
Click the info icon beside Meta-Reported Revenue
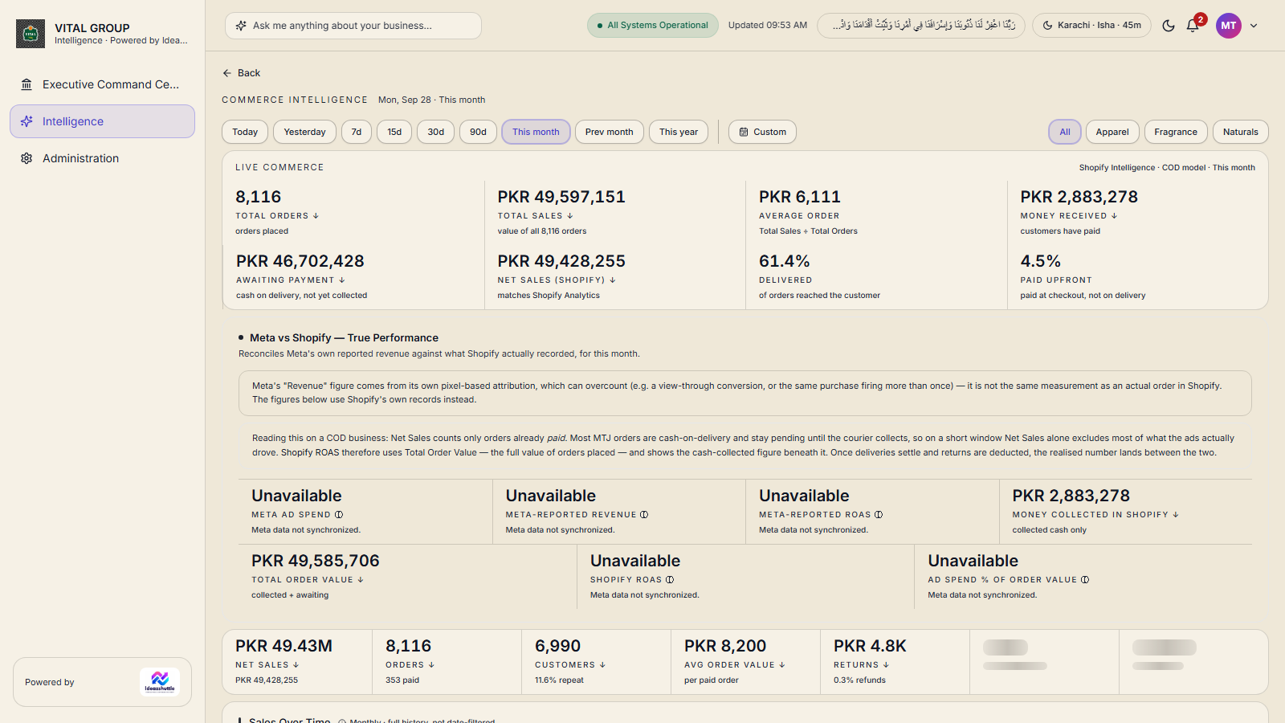pos(644,515)
